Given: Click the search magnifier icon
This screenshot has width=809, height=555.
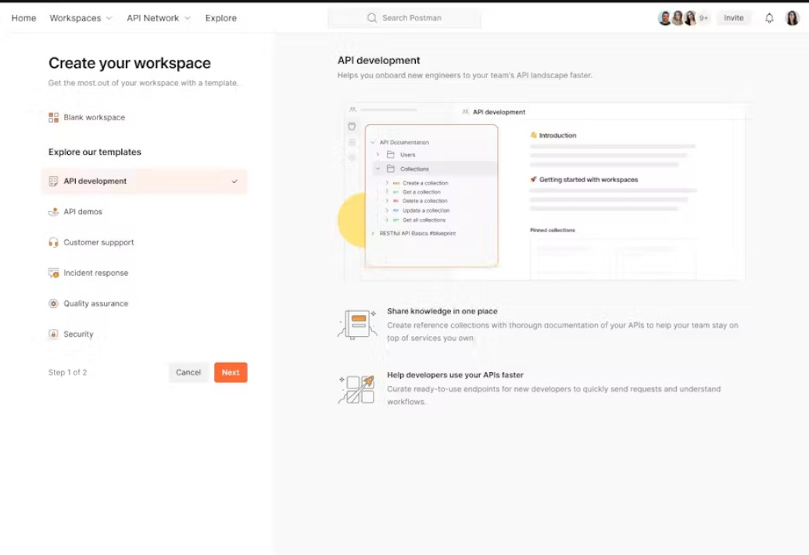Looking at the screenshot, I should point(371,18).
